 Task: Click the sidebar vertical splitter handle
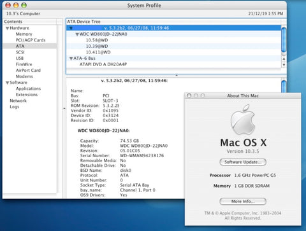point(64,108)
